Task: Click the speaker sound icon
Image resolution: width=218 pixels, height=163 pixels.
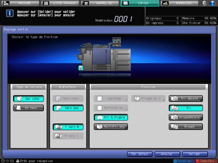Action: (204, 3)
